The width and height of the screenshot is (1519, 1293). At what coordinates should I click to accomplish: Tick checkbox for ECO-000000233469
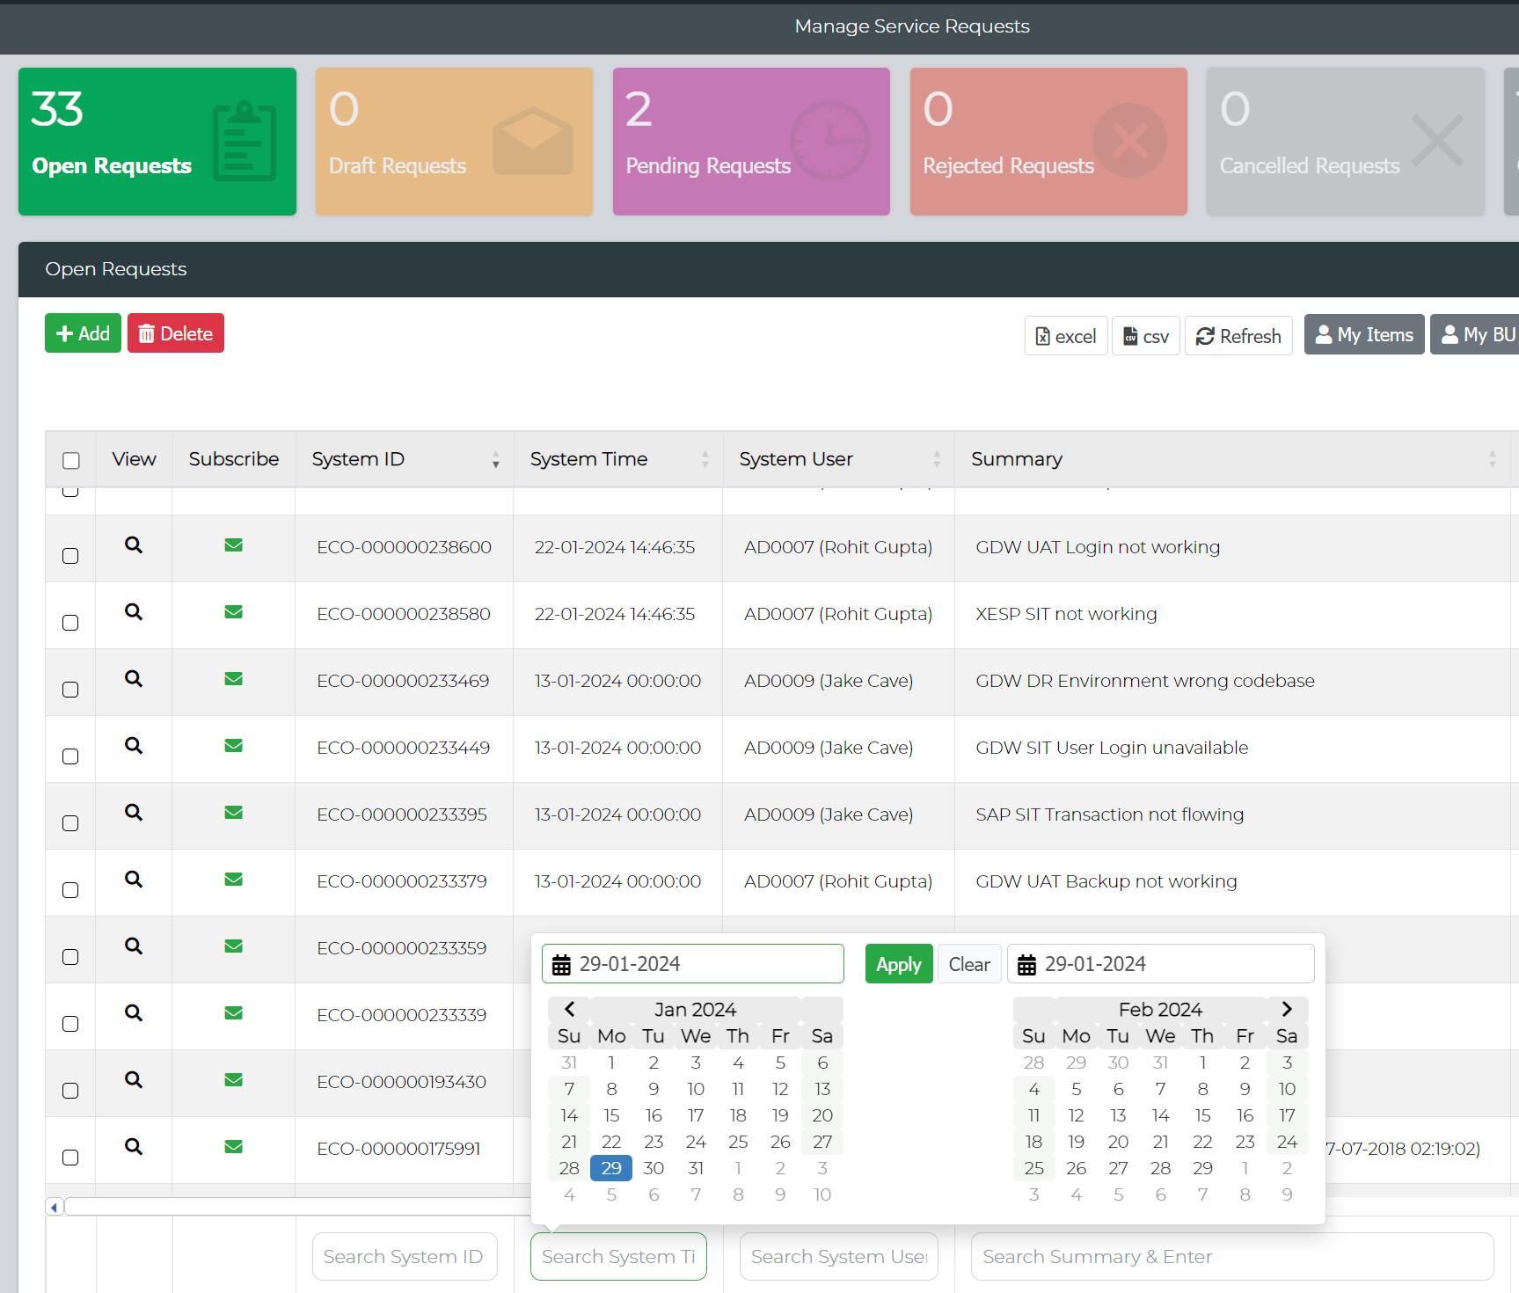coord(70,690)
